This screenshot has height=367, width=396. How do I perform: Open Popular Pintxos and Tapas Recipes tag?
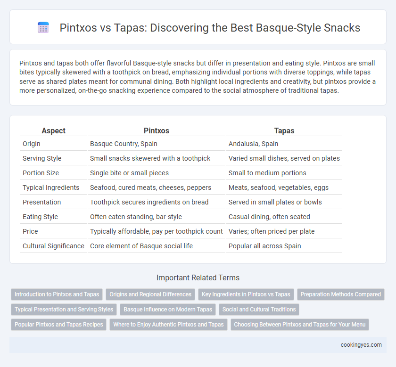[x=58, y=325]
